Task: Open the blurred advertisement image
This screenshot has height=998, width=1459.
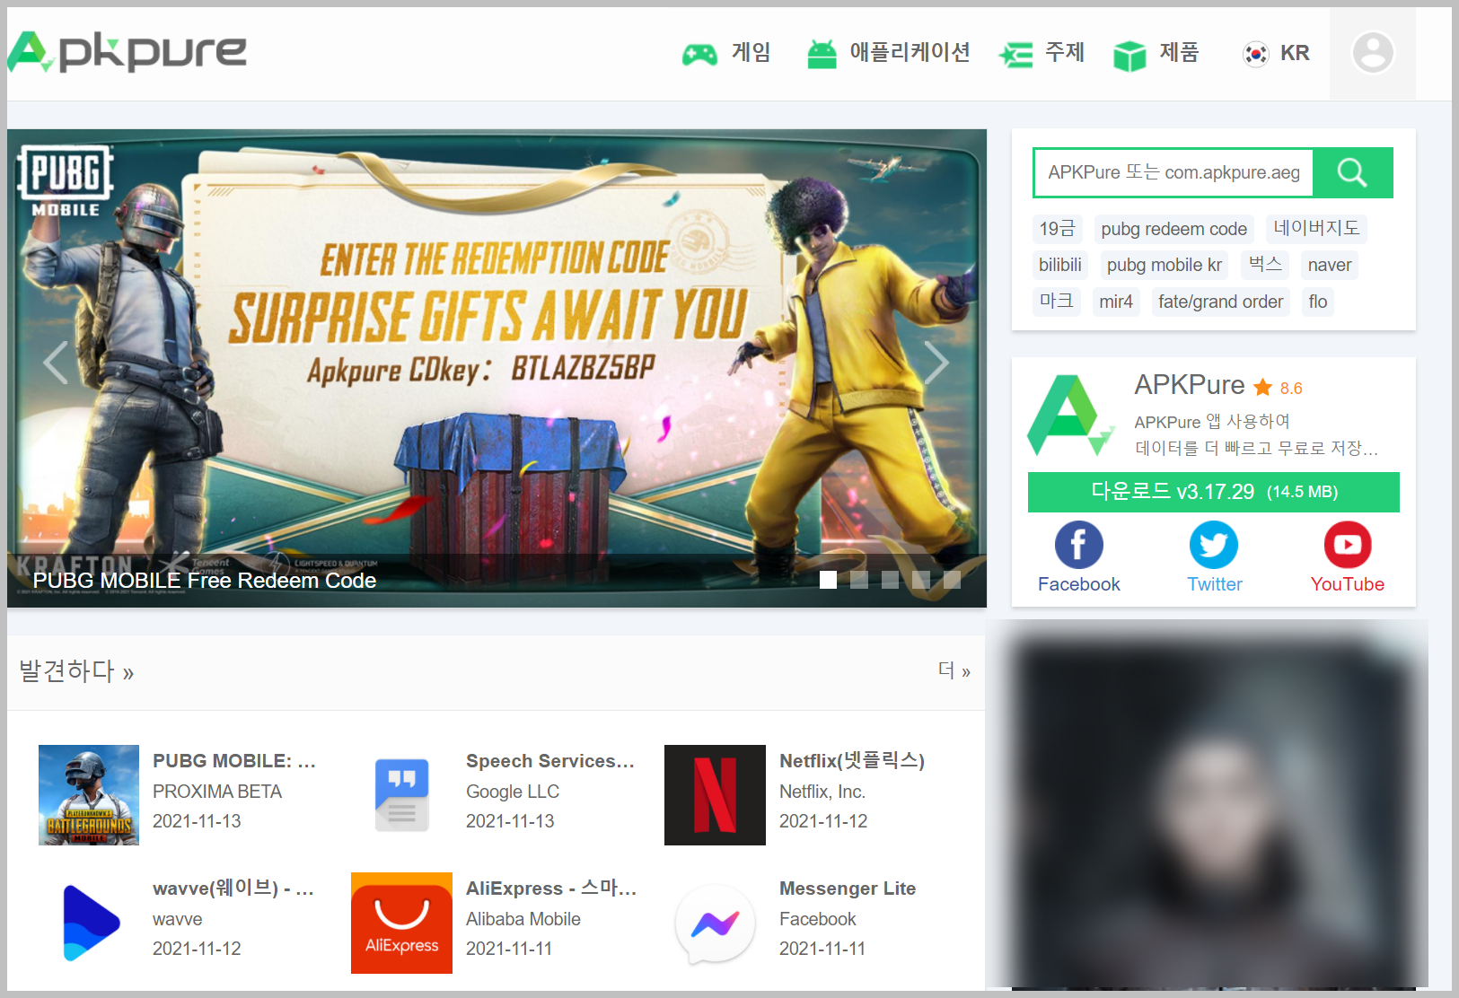Action: pos(1206,805)
